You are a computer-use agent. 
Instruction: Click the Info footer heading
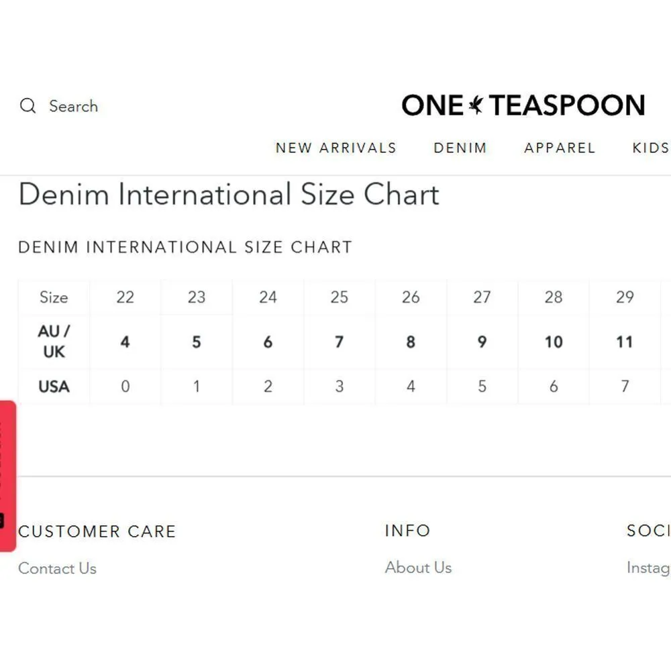pyautogui.click(x=407, y=531)
